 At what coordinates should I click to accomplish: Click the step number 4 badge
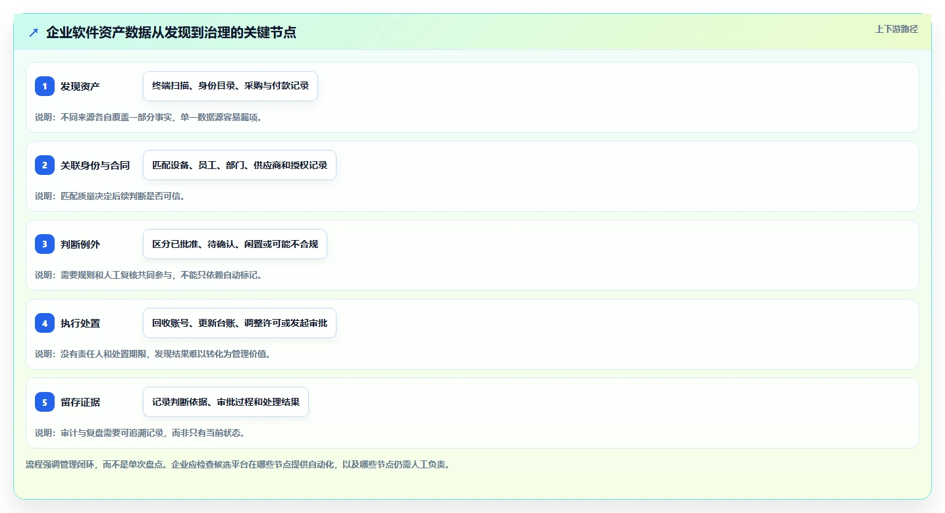pos(45,323)
